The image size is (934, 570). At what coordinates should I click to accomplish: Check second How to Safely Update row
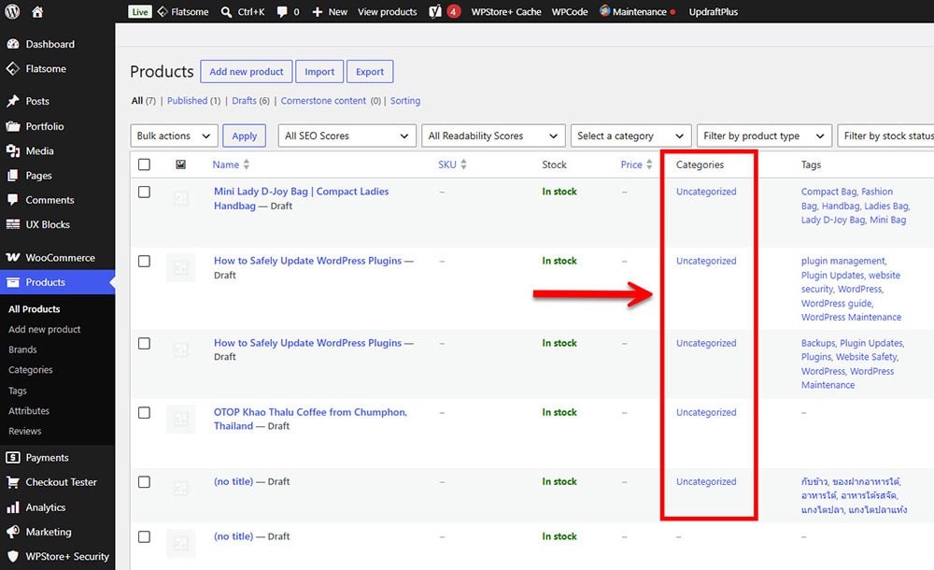[144, 344]
